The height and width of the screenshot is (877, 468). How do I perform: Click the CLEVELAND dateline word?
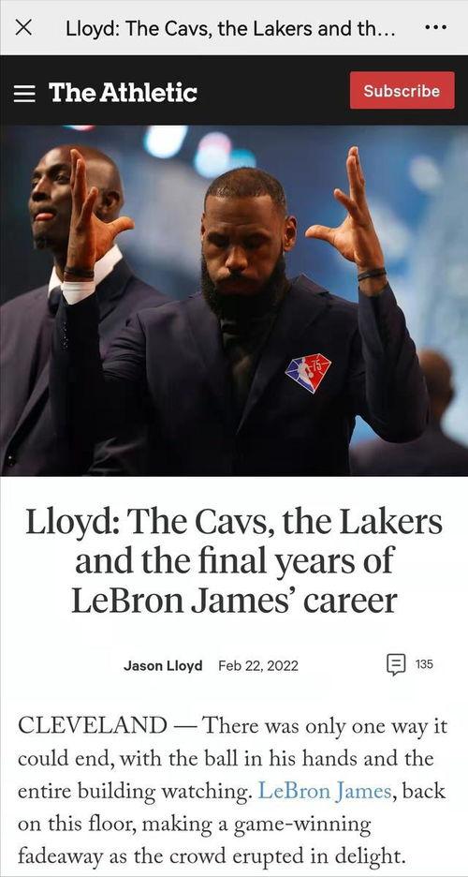[x=92, y=726]
